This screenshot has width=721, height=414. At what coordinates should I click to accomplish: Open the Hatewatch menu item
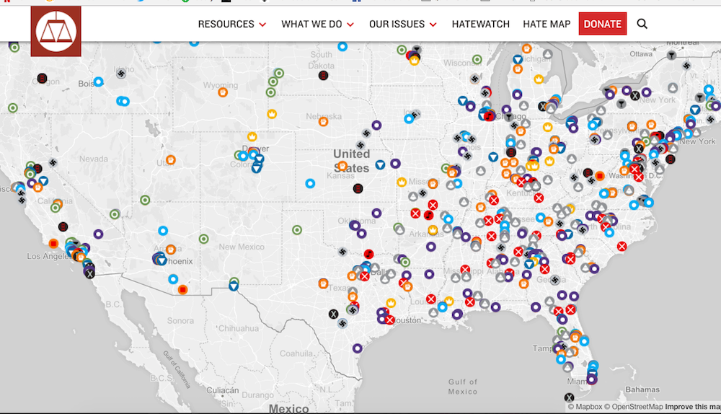[480, 24]
